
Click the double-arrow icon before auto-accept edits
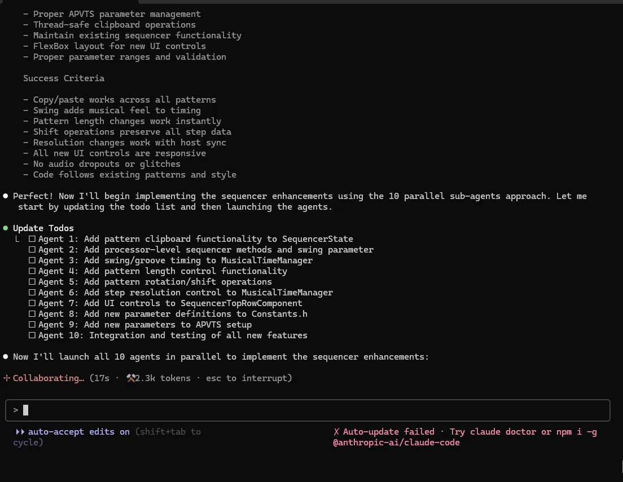click(20, 432)
